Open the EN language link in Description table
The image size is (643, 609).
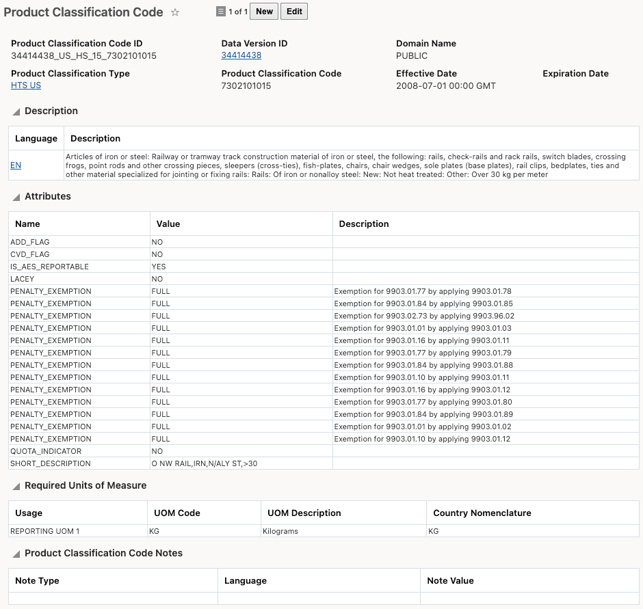pos(15,165)
